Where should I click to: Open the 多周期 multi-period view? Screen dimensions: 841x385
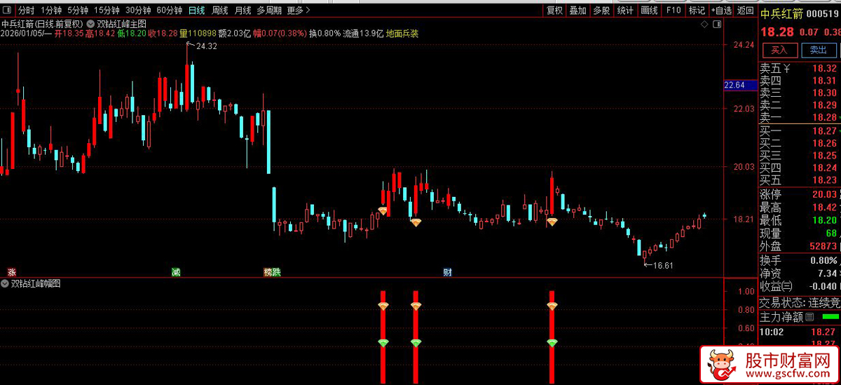coord(269,11)
